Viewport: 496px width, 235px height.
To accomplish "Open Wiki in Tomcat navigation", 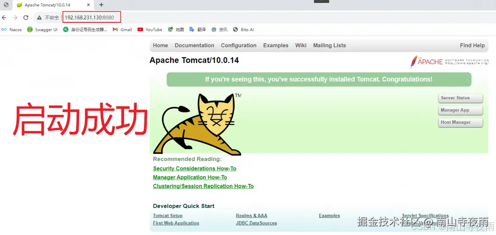I will 301,46.
